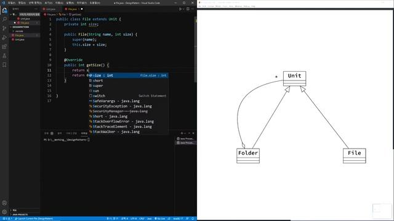
Task: Open the Manage gear icon
Action: click(x=4, y=212)
